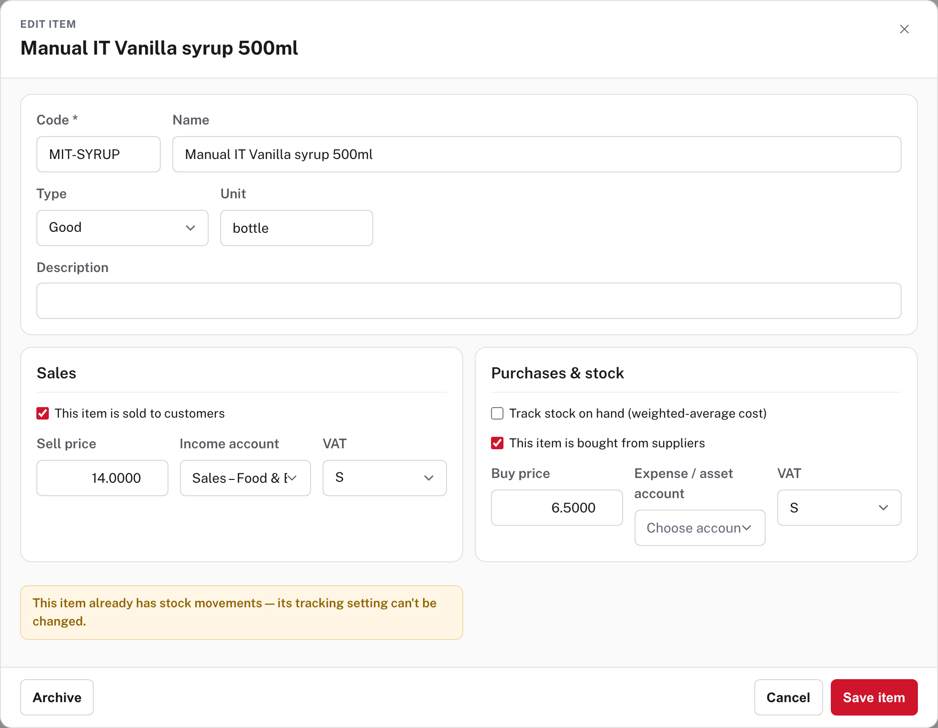Screen dimensions: 938x728
Task: Click the Buy price field 6.5000
Action: point(557,508)
